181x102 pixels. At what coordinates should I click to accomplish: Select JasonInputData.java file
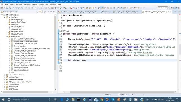[x=21, y=67]
